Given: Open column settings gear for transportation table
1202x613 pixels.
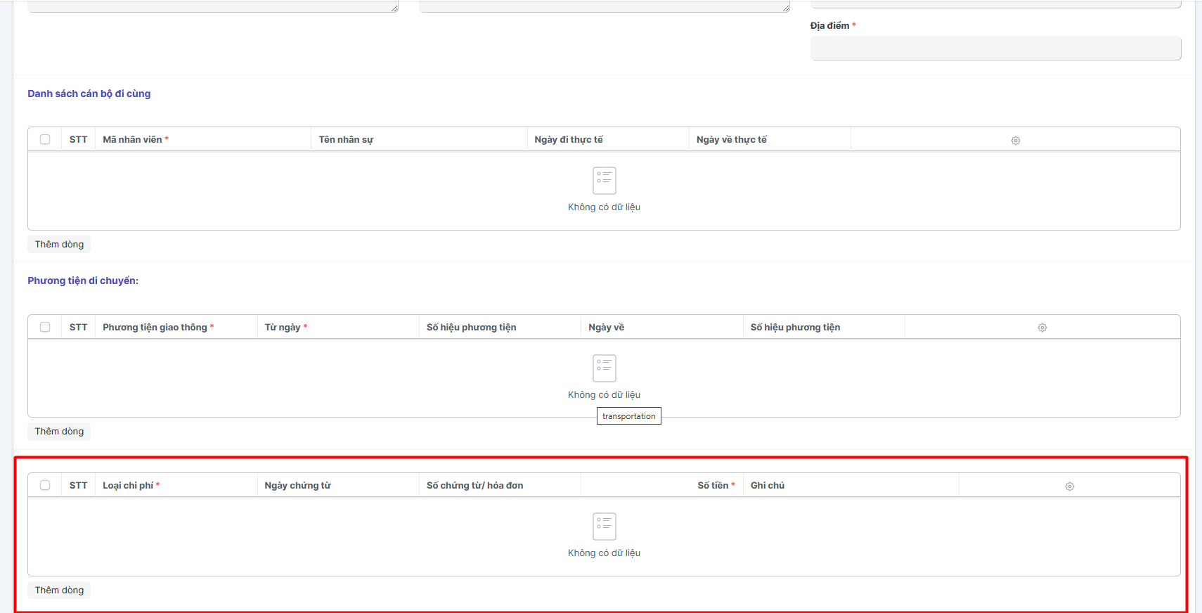Looking at the screenshot, I should 1042,328.
